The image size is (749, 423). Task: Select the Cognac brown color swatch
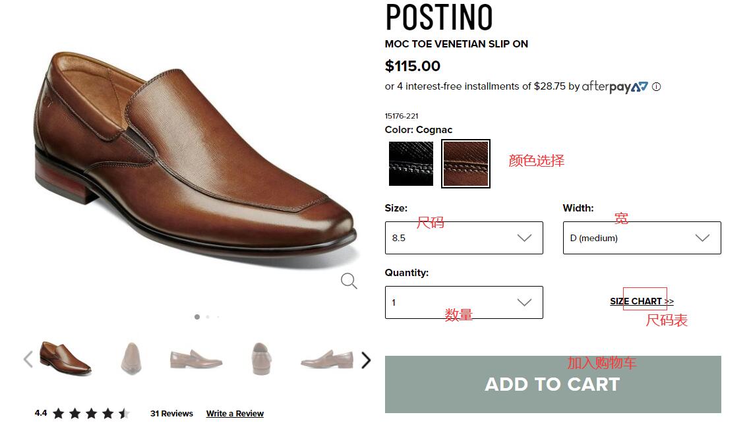click(465, 163)
